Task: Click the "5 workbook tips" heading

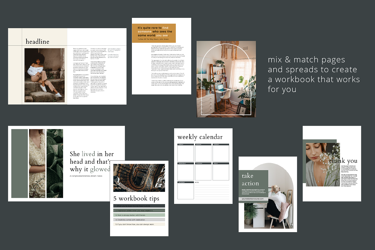Action: [136, 198]
